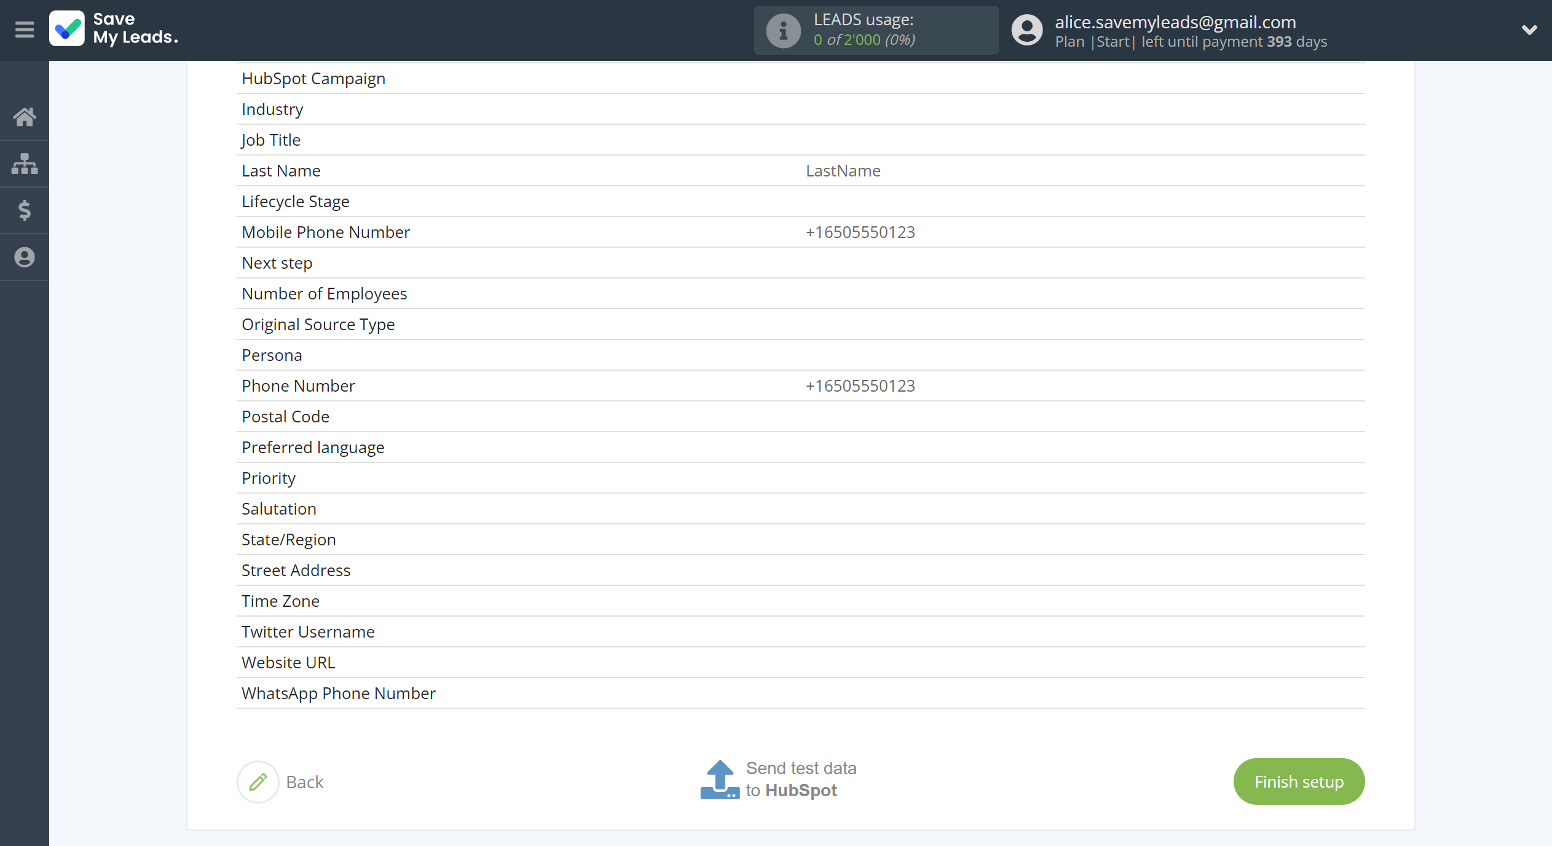The width and height of the screenshot is (1552, 846).
Task: Click the LastName value
Action: coord(843,170)
